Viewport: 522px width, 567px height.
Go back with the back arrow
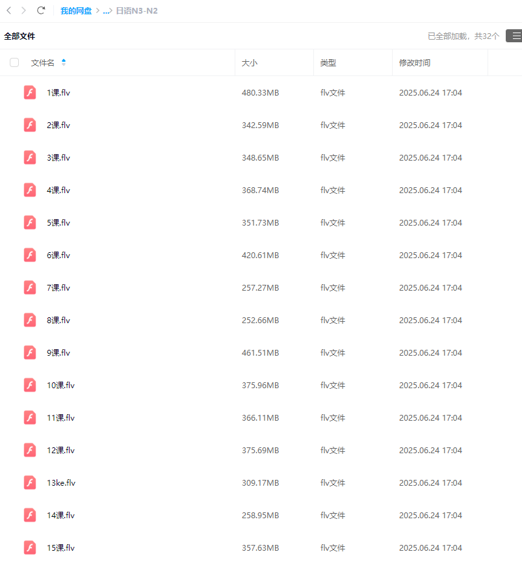[x=9, y=10]
